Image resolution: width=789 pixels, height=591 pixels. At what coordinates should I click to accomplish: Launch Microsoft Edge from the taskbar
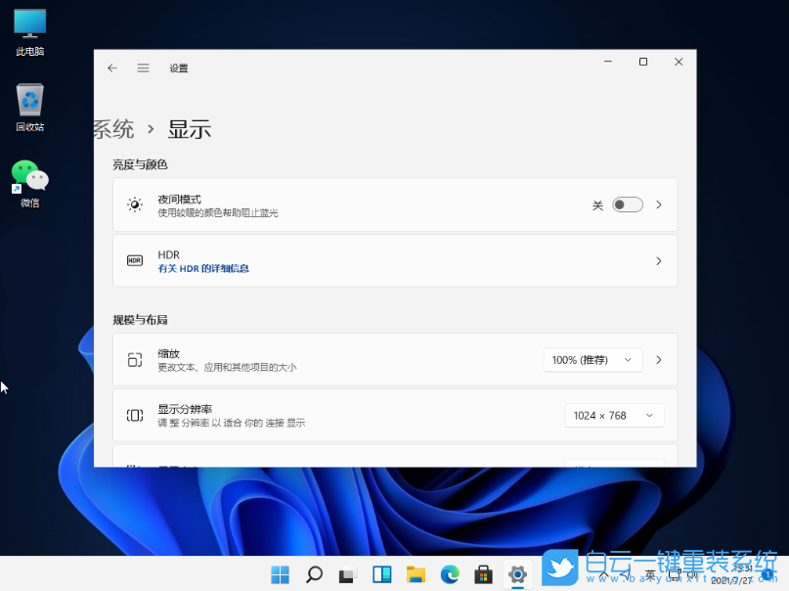point(450,574)
